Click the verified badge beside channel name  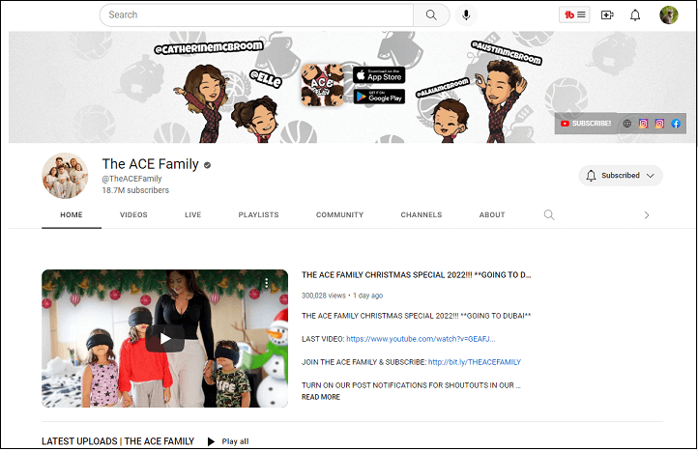[x=208, y=165]
